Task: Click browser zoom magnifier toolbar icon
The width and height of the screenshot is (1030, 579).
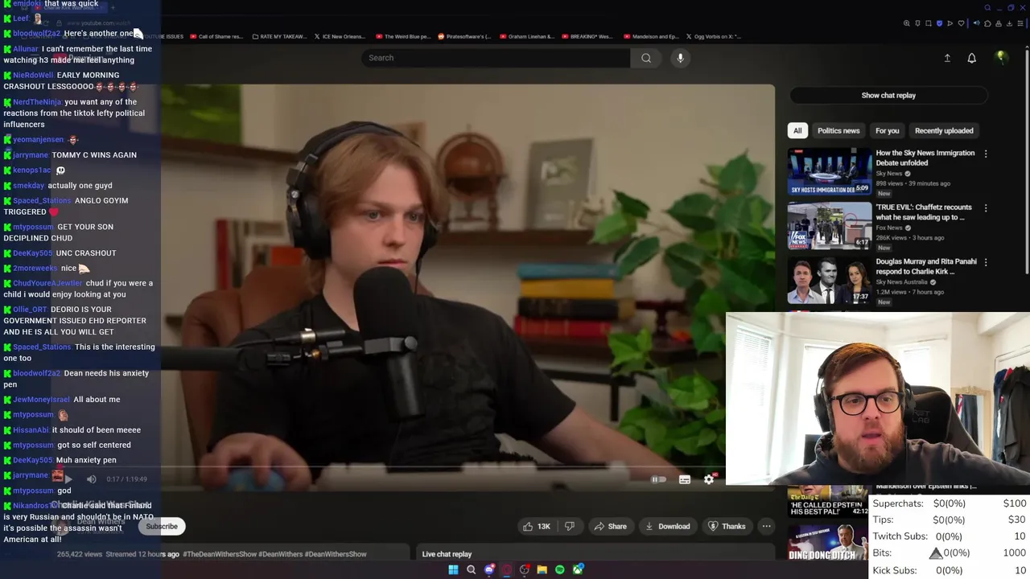Action: (x=906, y=23)
